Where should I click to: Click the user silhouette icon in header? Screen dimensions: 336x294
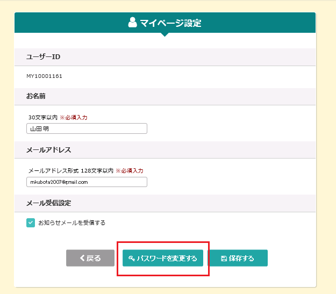coord(132,22)
